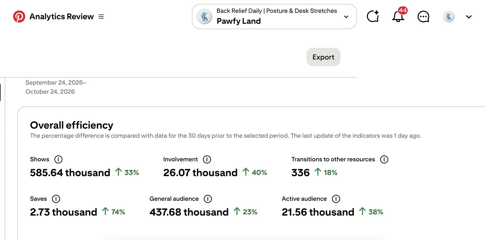Click the 18% transitions increase indicator
485x240 pixels.
coord(326,172)
